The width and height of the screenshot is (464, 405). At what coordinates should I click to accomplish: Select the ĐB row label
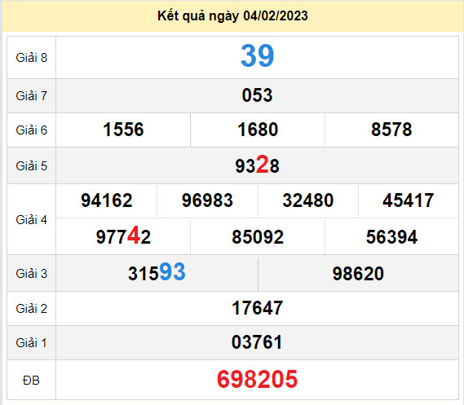click(31, 381)
